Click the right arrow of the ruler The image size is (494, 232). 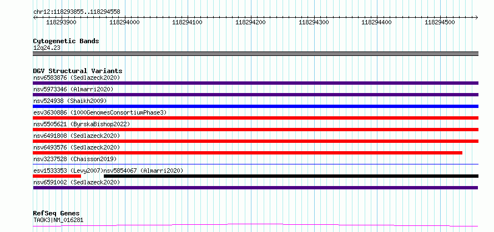tap(477, 17)
